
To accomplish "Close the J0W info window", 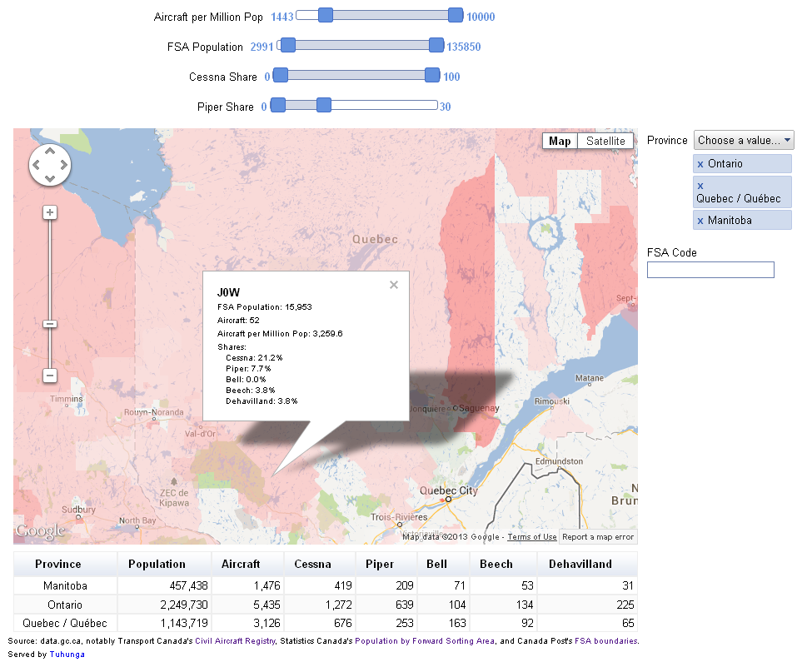I will 394,285.
